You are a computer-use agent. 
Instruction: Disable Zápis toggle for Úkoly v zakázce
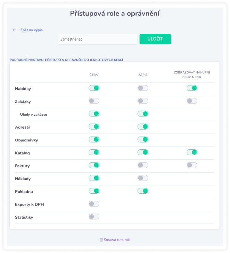pyautogui.click(x=143, y=114)
